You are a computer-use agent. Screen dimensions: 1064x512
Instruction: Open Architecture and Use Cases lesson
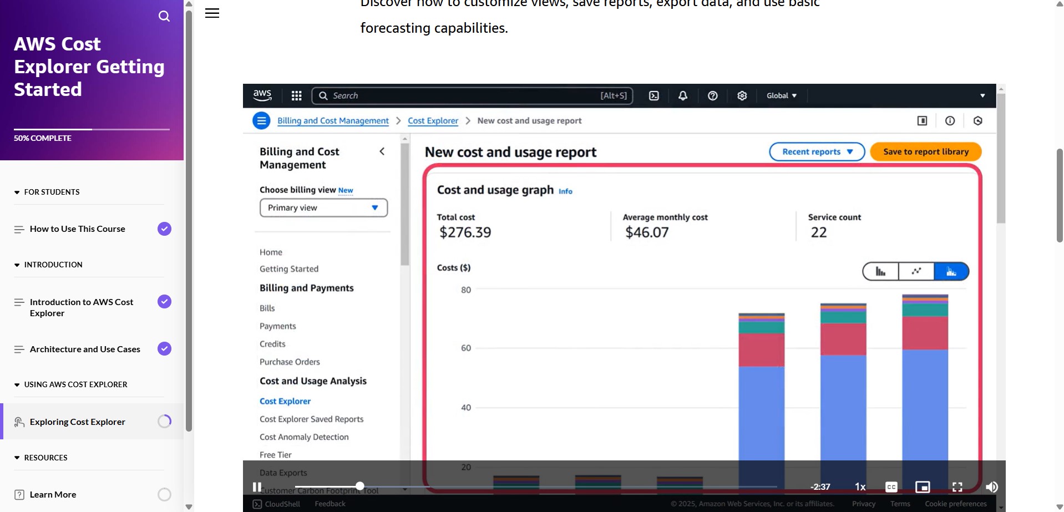[85, 349]
